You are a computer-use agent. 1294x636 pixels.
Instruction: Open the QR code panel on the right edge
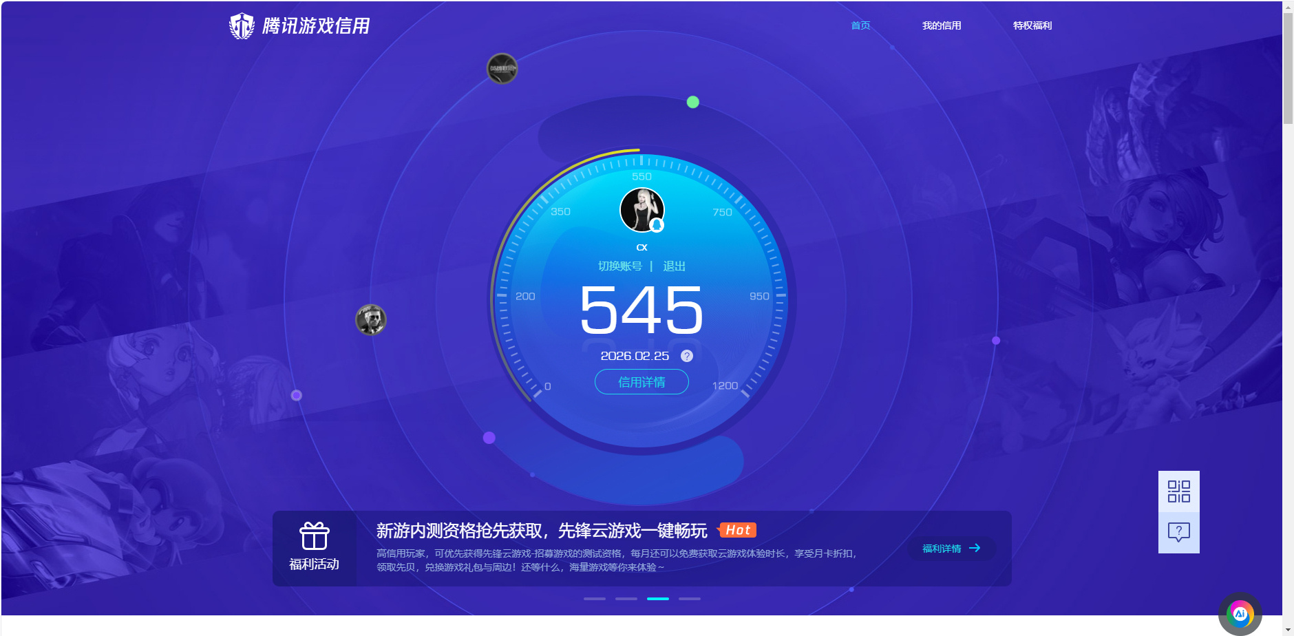(x=1179, y=489)
